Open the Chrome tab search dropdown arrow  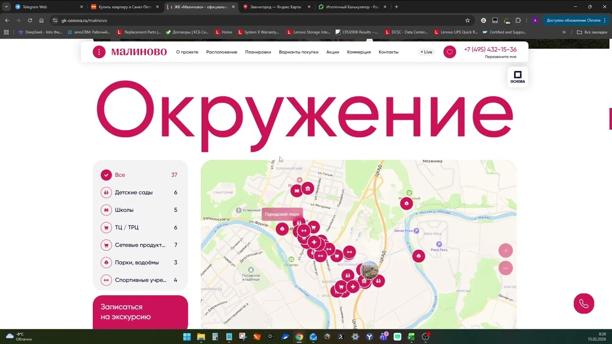[6, 7]
